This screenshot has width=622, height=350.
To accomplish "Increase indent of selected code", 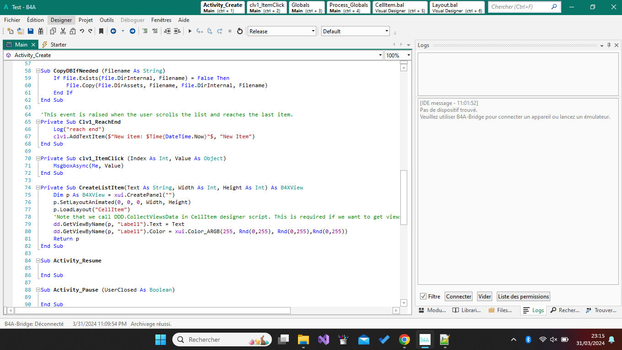I will [177, 31].
